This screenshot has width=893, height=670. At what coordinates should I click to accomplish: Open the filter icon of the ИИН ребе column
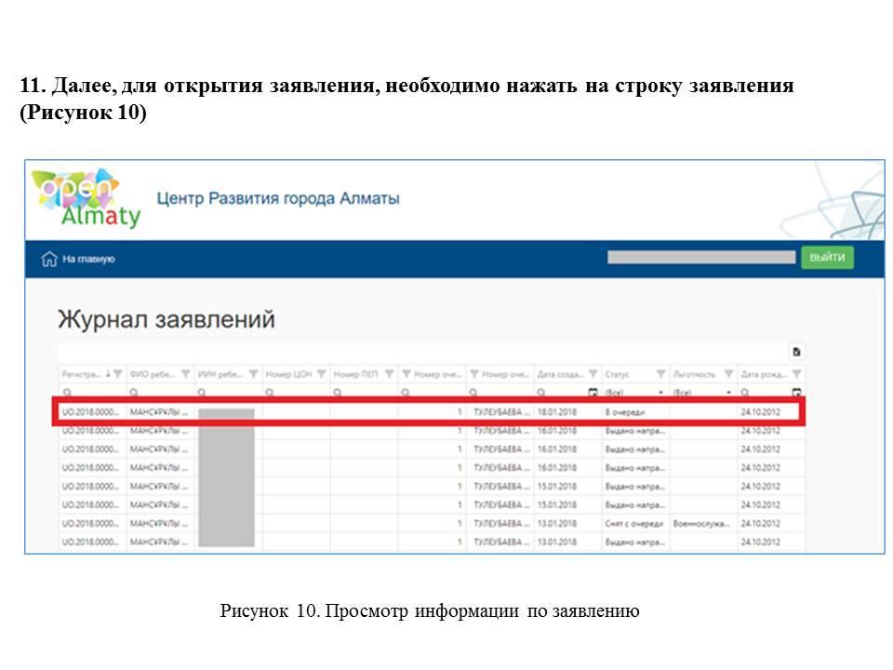click(253, 374)
